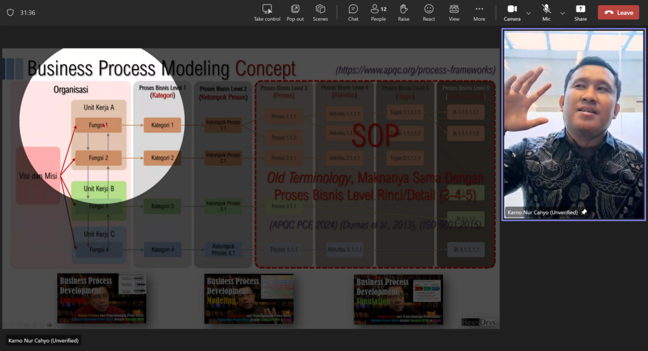Select Karno Nur Cahyo's video tile
The width and height of the screenshot is (648, 351).
pyautogui.click(x=573, y=123)
